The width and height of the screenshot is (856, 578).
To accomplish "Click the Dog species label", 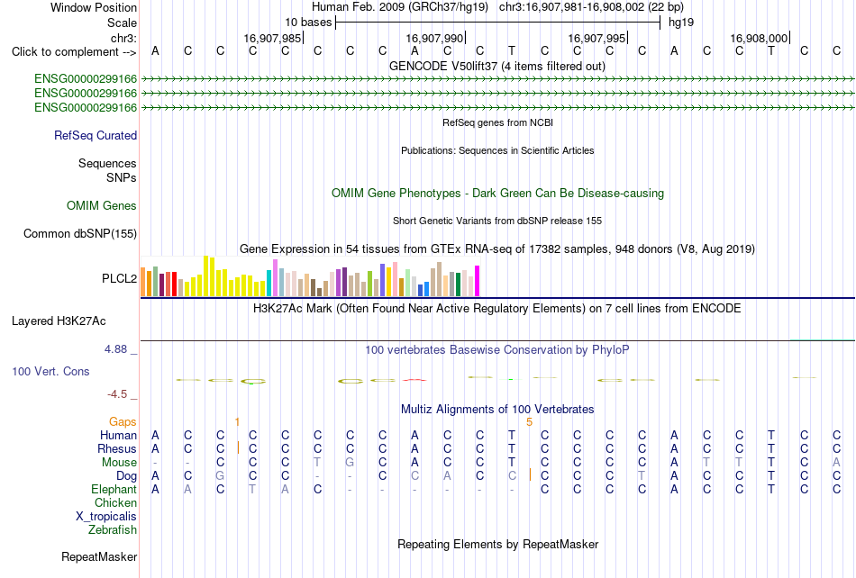I will [126, 476].
